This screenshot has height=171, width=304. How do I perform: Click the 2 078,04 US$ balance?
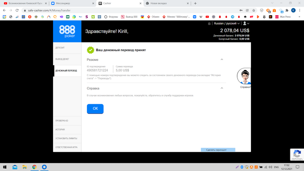(x=235, y=30)
